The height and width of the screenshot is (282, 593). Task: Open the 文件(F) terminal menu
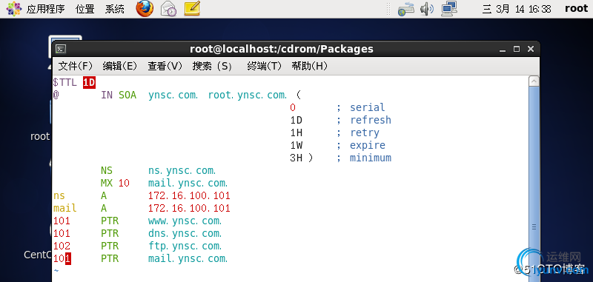76,67
